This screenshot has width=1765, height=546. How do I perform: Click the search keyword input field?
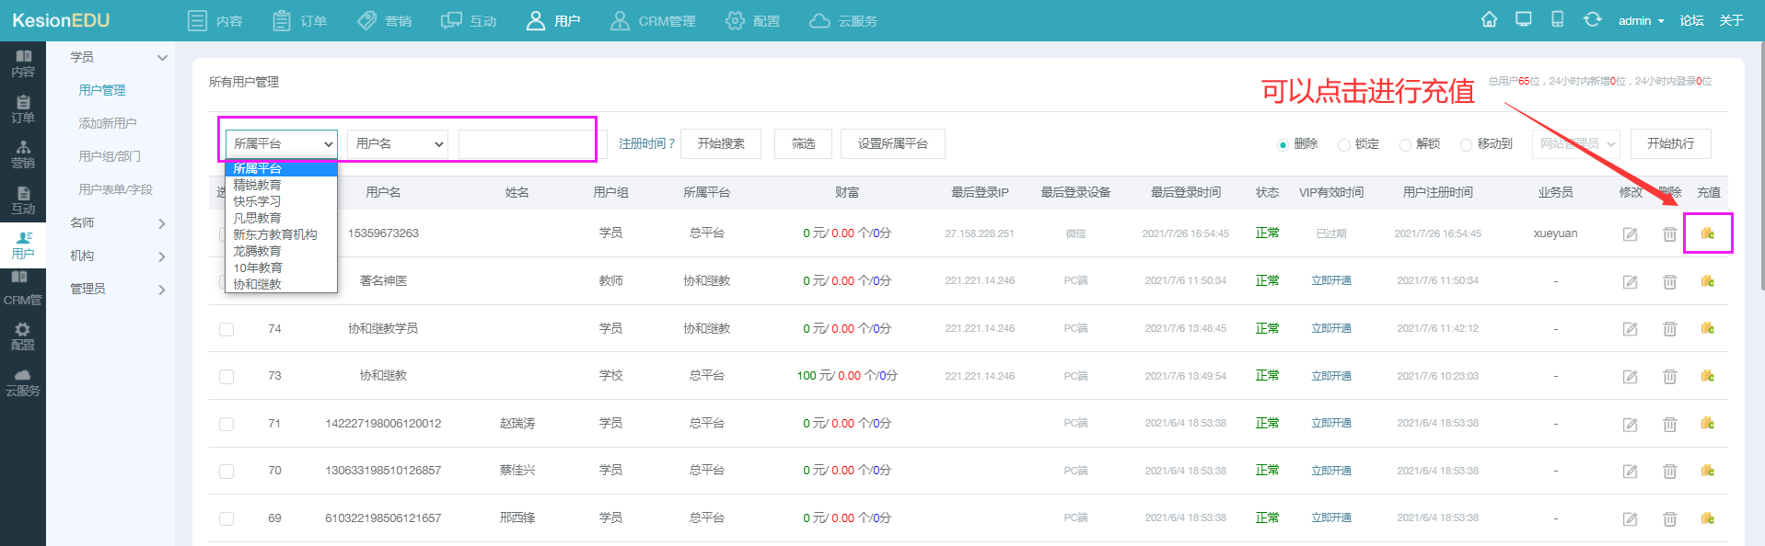(527, 144)
